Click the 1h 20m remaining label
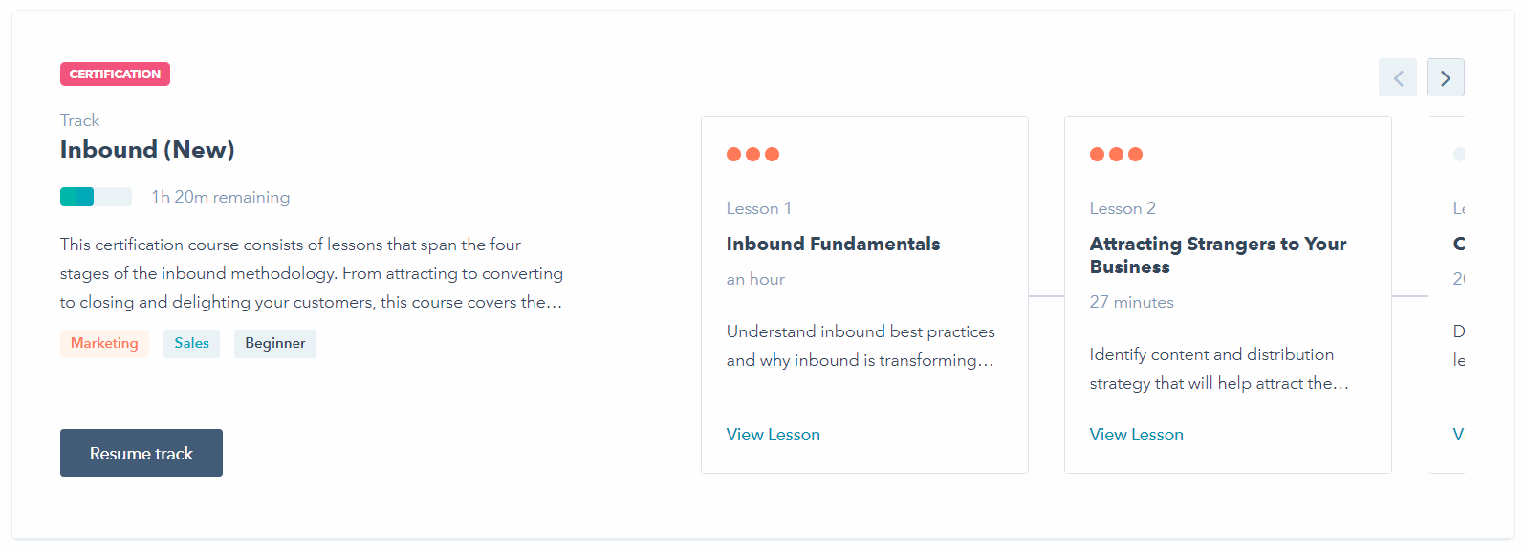1526x555 pixels. pos(221,197)
